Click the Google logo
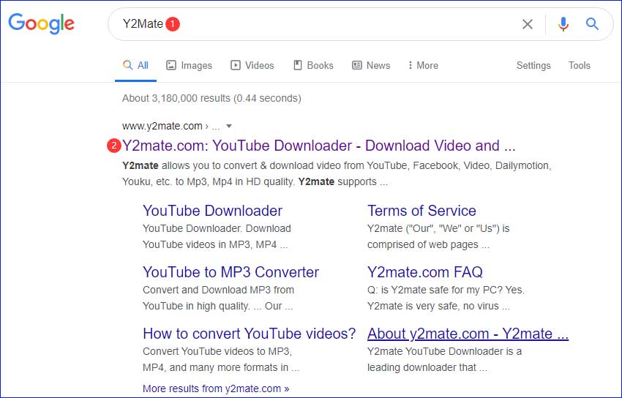Screen dimensions: 622x398 [41, 24]
